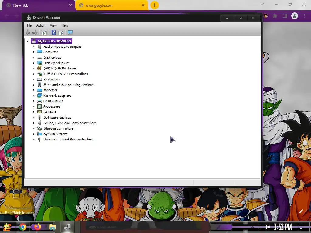
Task: Open the View menu
Action: click(53, 25)
